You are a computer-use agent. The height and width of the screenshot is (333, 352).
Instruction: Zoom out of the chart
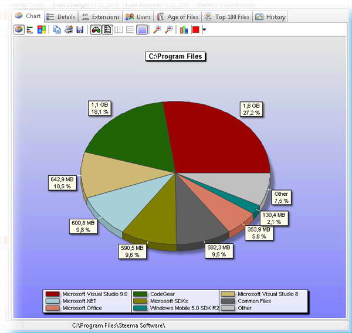(x=168, y=30)
